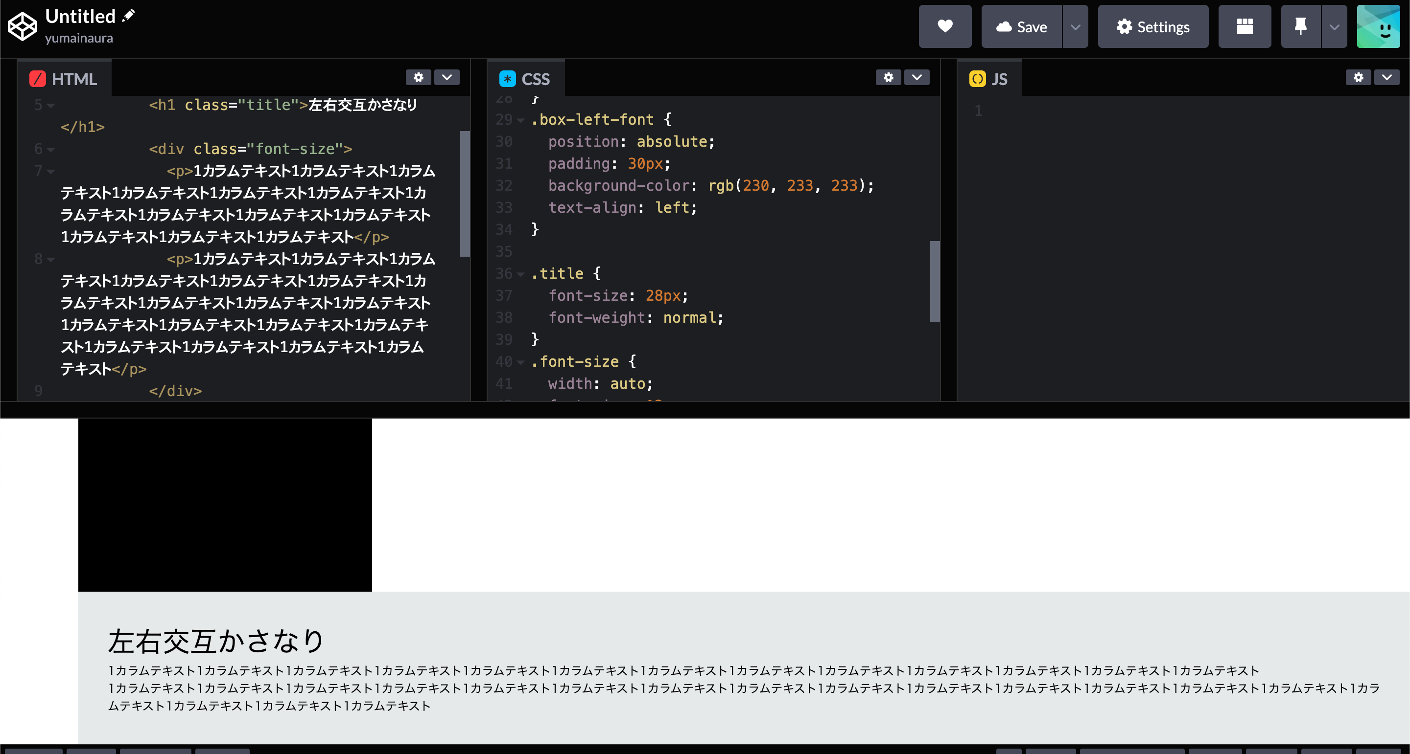The image size is (1410, 754).
Task: Expand the pin options dropdown arrow
Action: point(1334,26)
